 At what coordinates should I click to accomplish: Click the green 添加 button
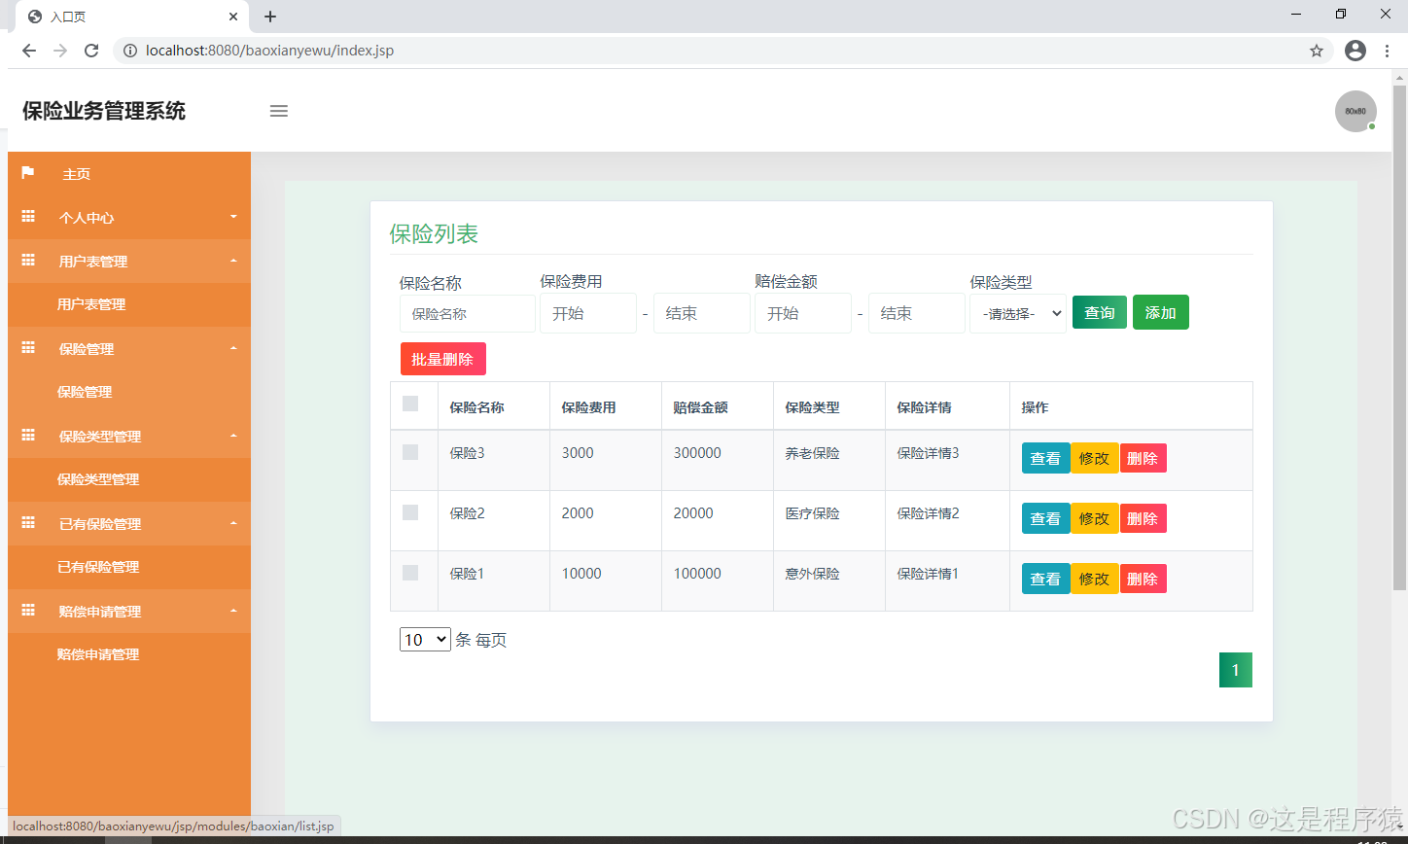tap(1160, 312)
